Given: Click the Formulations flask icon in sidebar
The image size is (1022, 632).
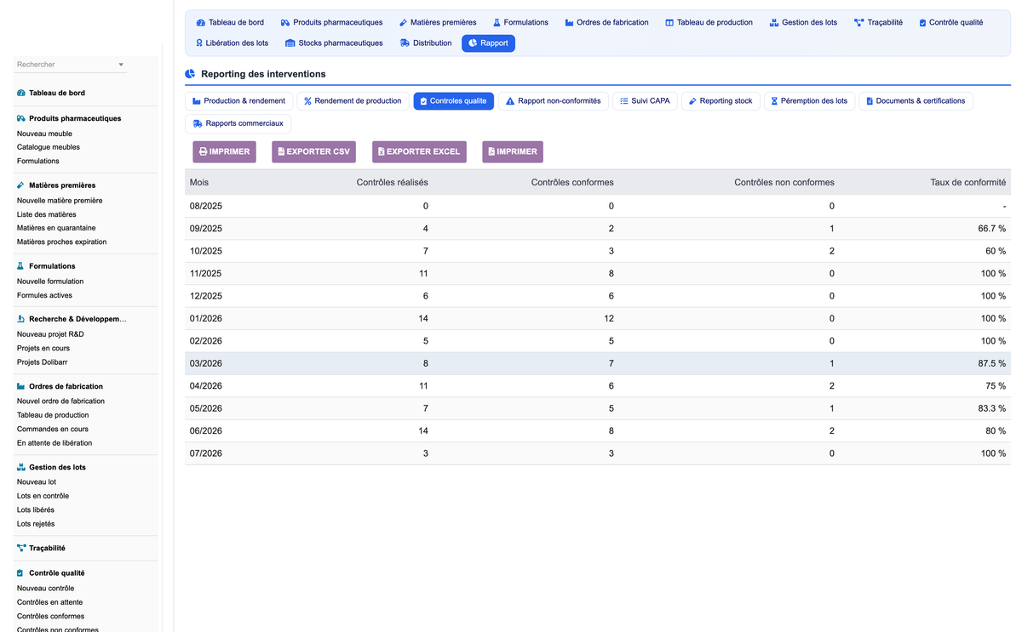Looking at the screenshot, I should click(21, 265).
